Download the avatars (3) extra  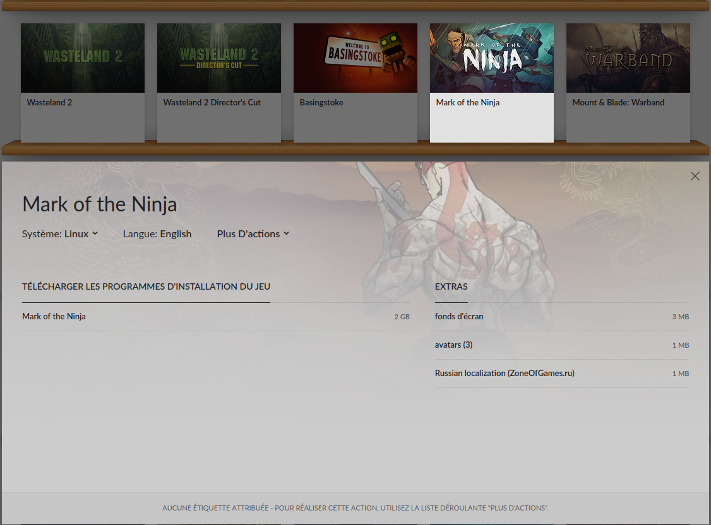click(562, 345)
